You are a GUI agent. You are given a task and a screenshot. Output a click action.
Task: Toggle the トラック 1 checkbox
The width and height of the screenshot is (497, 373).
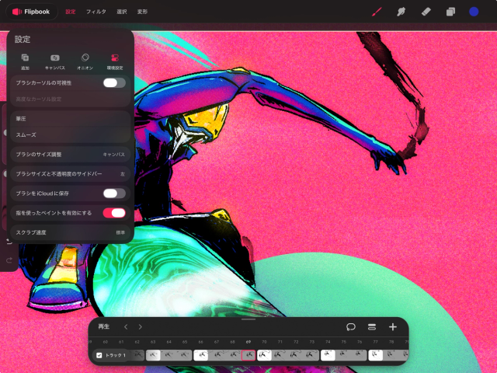pos(99,355)
